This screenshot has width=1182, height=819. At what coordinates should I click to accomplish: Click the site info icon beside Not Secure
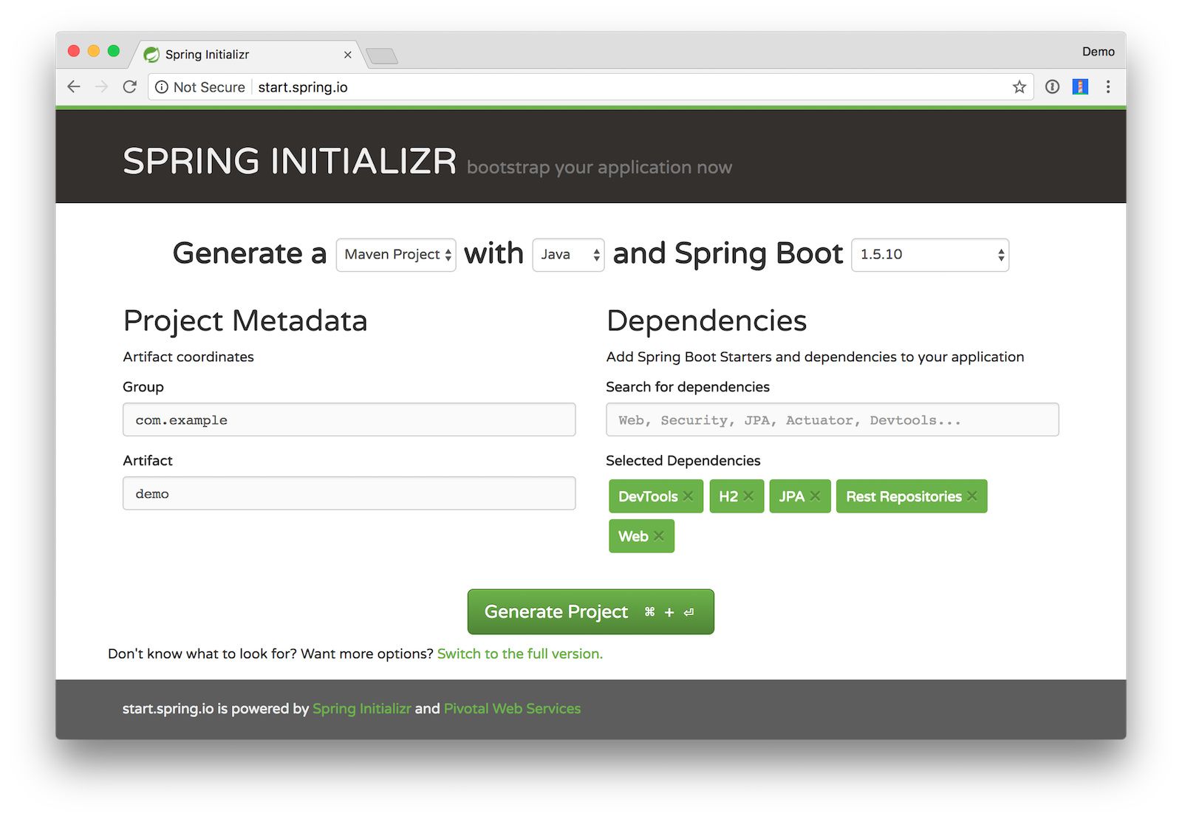click(x=162, y=87)
